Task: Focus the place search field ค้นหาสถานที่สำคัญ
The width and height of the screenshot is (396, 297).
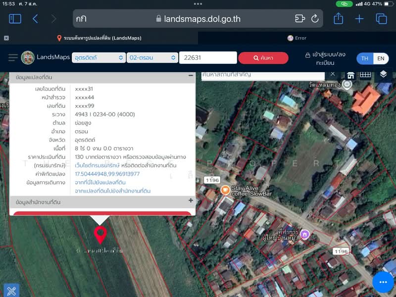Action: point(263,75)
